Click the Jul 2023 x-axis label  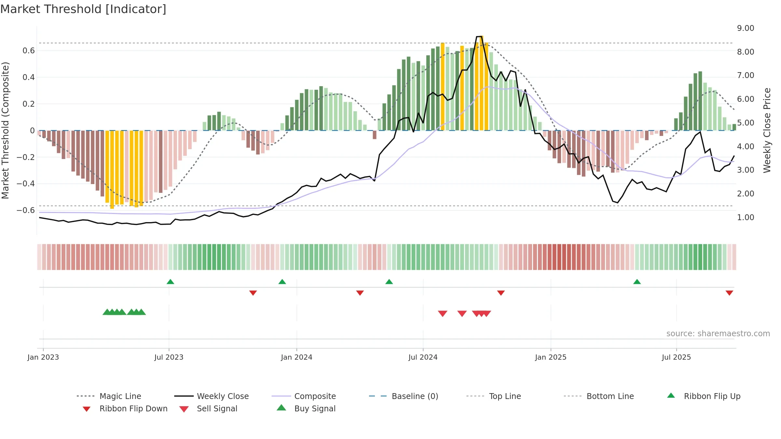pos(169,357)
